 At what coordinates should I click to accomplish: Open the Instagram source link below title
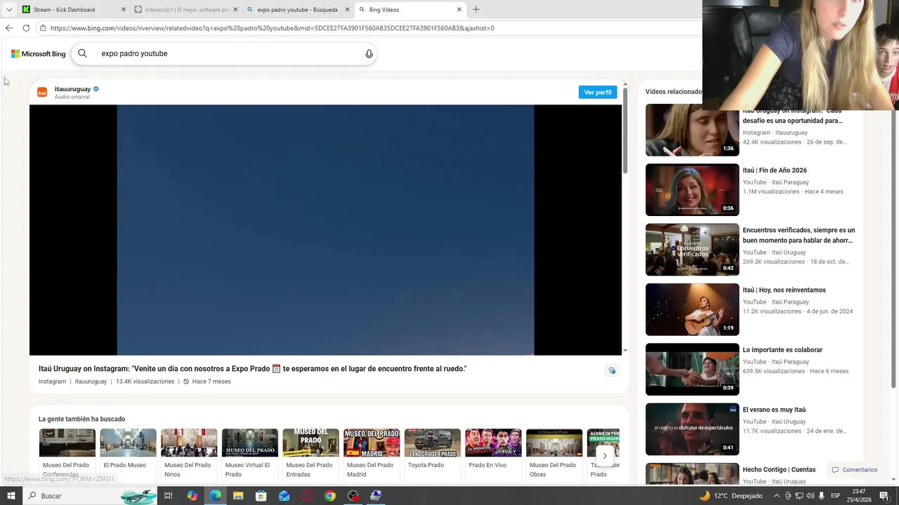[x=52, y=382]
